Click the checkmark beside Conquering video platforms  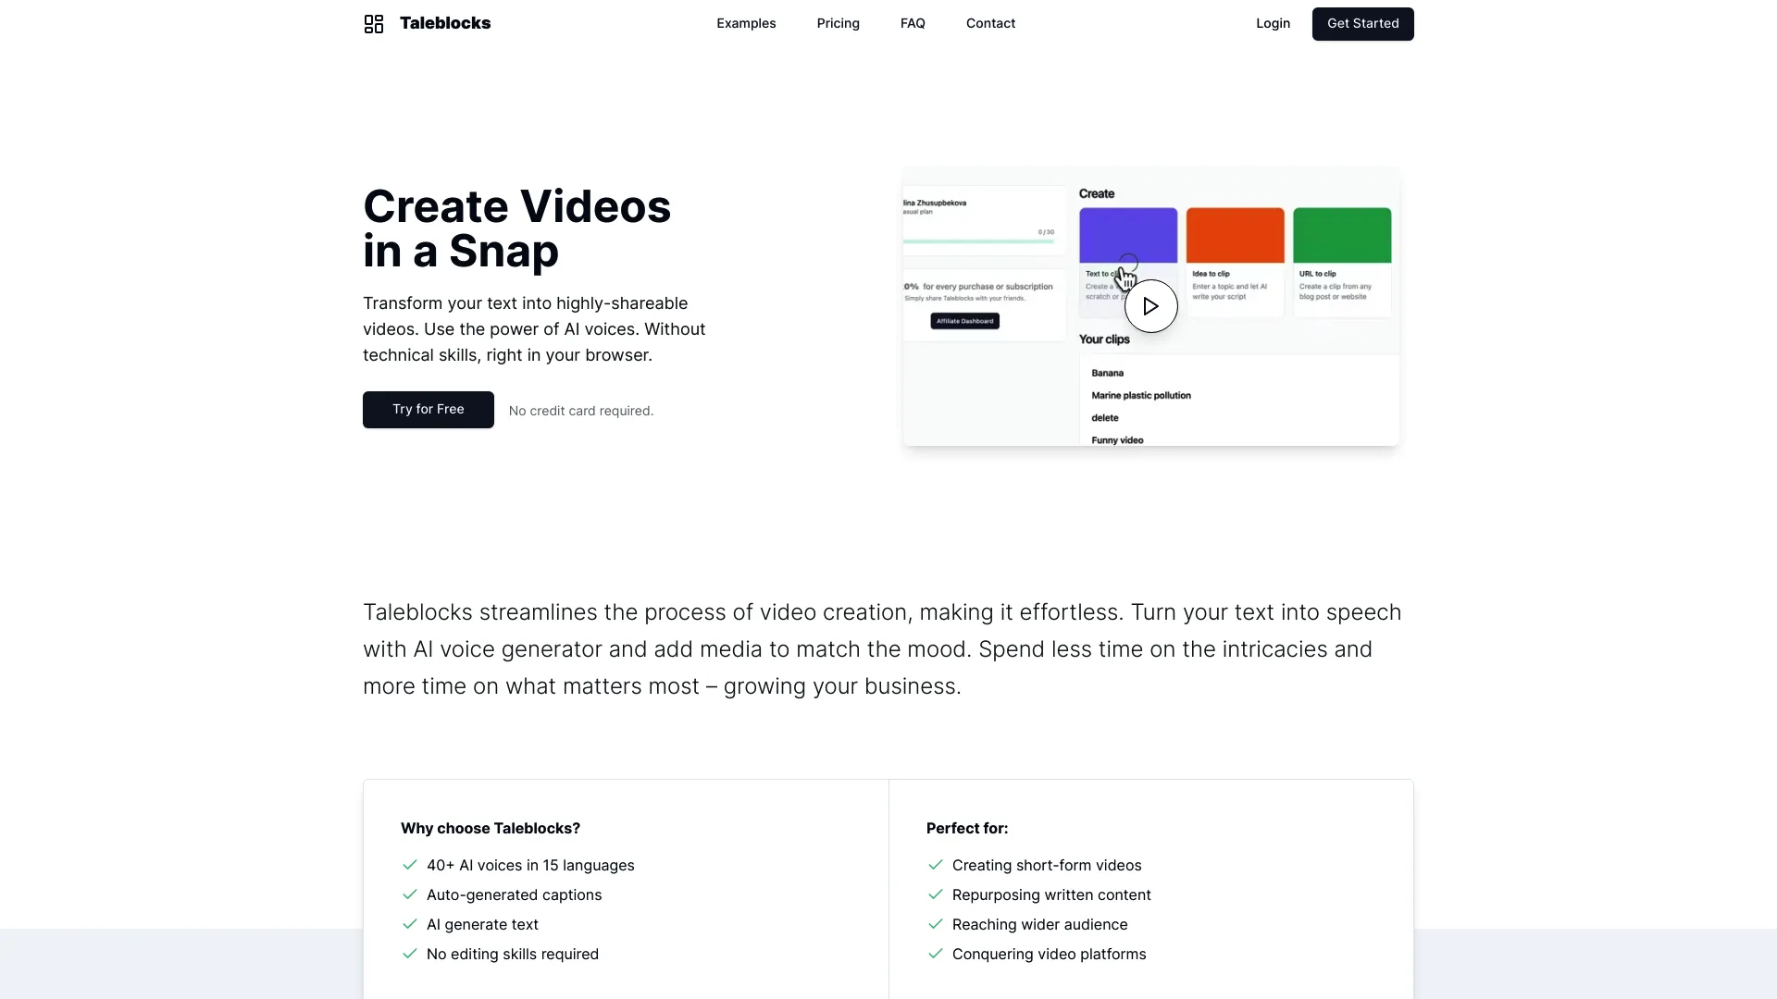(x=936, y=953)
